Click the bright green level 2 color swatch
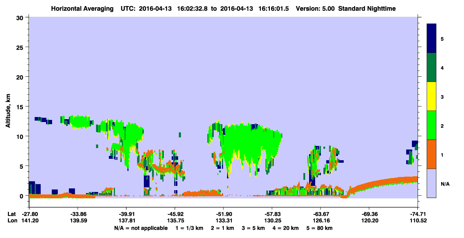The image size is (464, 238). pos(432,125)
